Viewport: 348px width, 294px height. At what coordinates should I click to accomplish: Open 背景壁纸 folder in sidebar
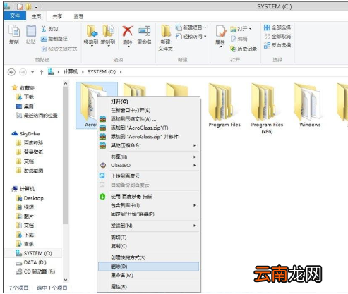[x=30, y=152]
